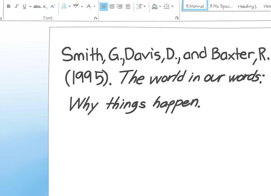Open Font dialog launcher
The height and width of the screenshot is (196, 271).
(x=96, y=18)
